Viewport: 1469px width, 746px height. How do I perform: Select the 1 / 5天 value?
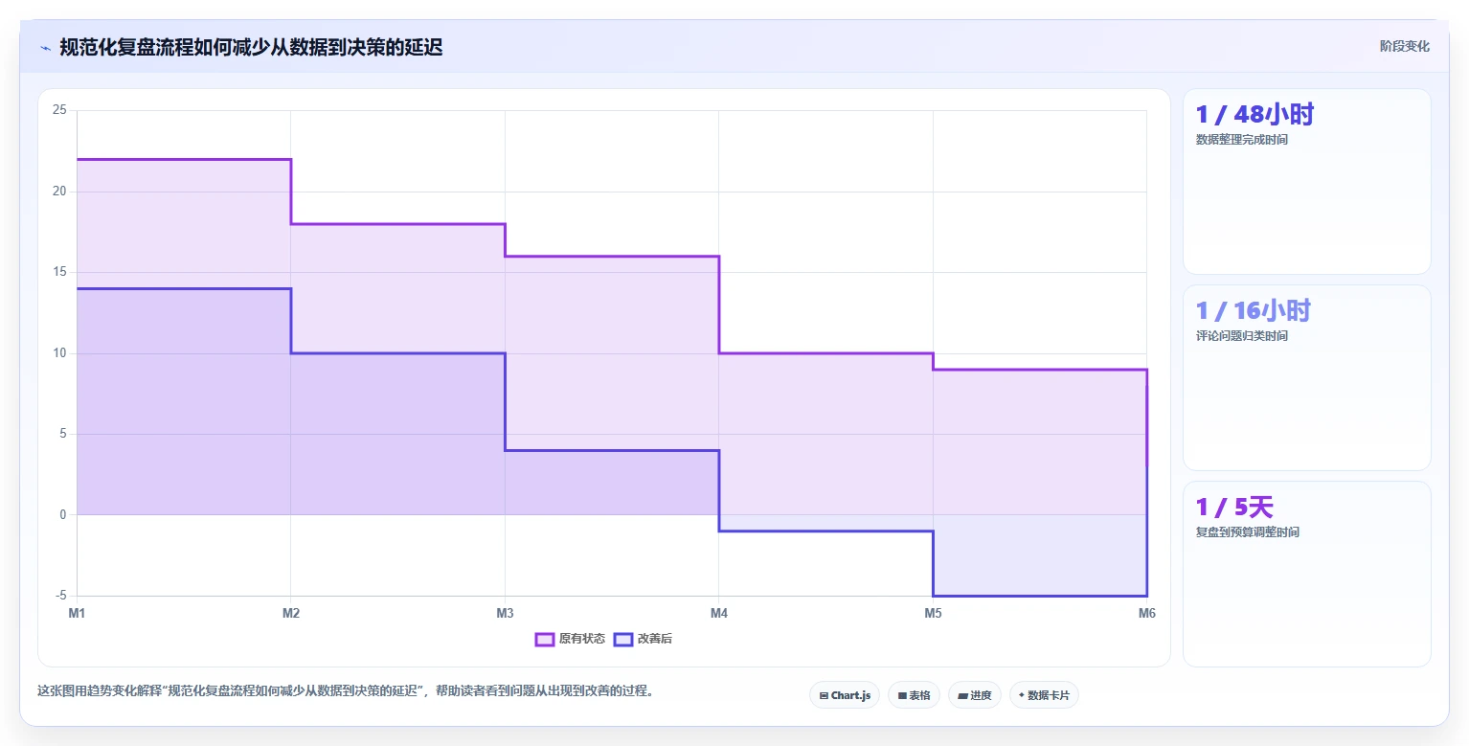[1234, 508]
